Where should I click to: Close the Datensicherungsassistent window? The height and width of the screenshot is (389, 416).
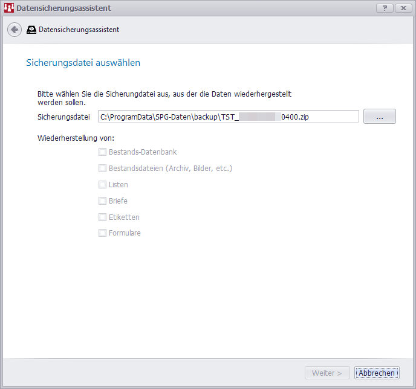(402, 7)
